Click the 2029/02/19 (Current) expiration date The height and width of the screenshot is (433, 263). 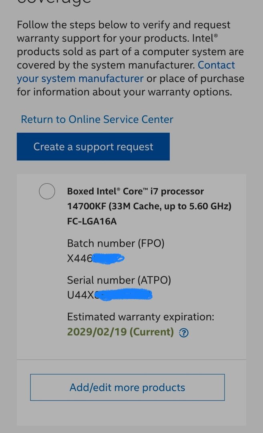click(x=120, y=332)
